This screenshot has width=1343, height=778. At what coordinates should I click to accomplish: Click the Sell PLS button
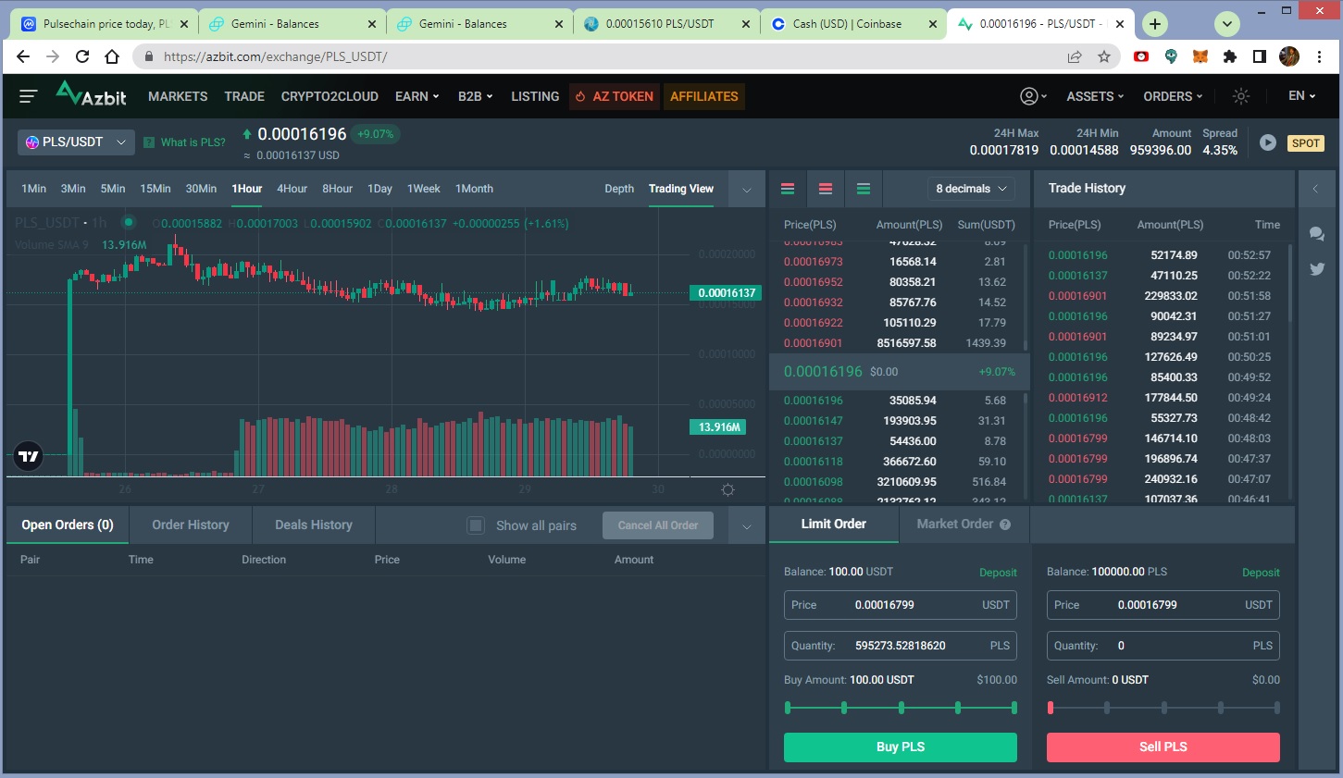click(1163, 747)
